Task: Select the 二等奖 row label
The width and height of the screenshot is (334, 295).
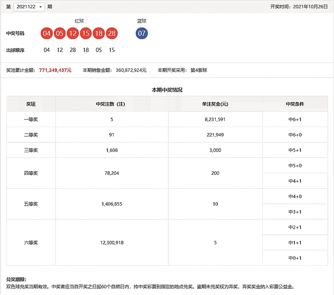Action: [x=31, y=135]
